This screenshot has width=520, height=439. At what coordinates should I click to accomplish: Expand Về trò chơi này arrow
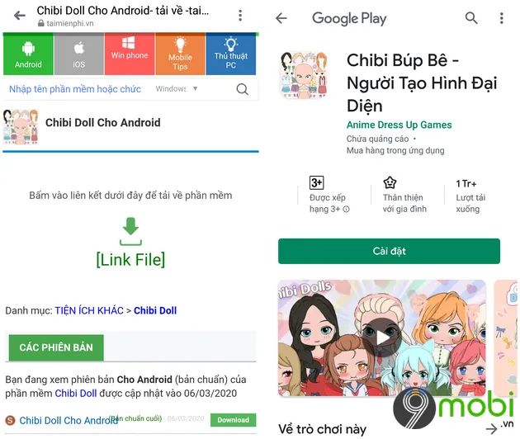coord(492,429)
